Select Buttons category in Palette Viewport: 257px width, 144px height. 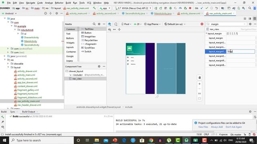coord(70,38)
